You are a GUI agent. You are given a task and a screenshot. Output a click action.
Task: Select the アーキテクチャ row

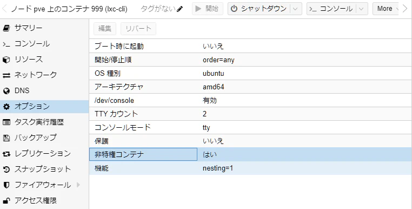click(x=250, y=87)
